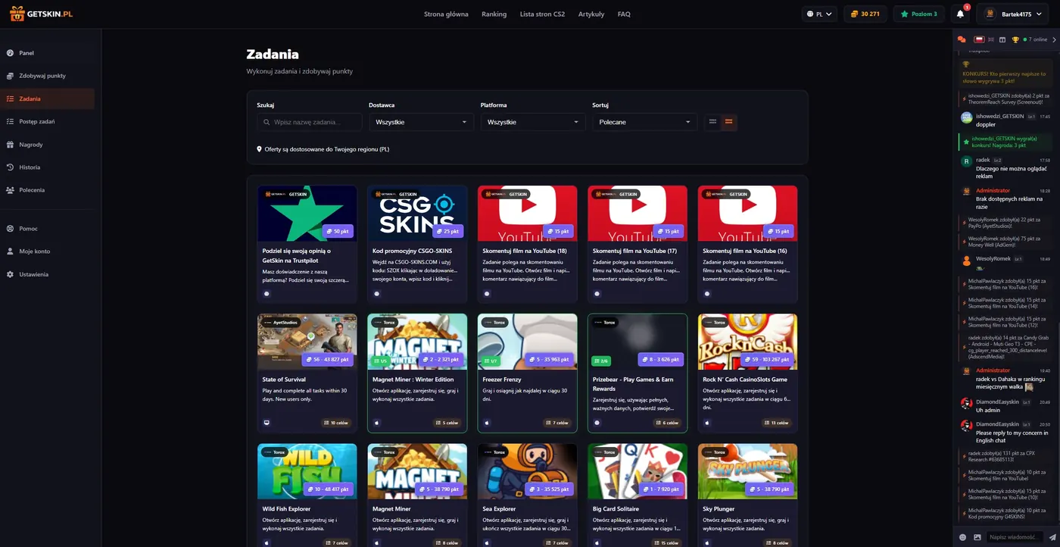Click Magnet Miner : Winter Edition thumbnail
Screen dimensions: 1060x547
(417, 342)
